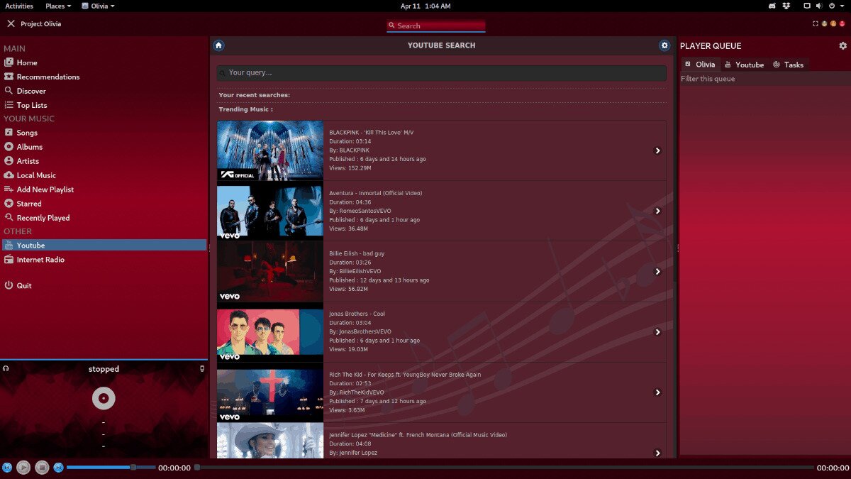Click the clock showing Apr 11 1:04 AM
This screenshot has height=479, width=851.
pos(425,6)
